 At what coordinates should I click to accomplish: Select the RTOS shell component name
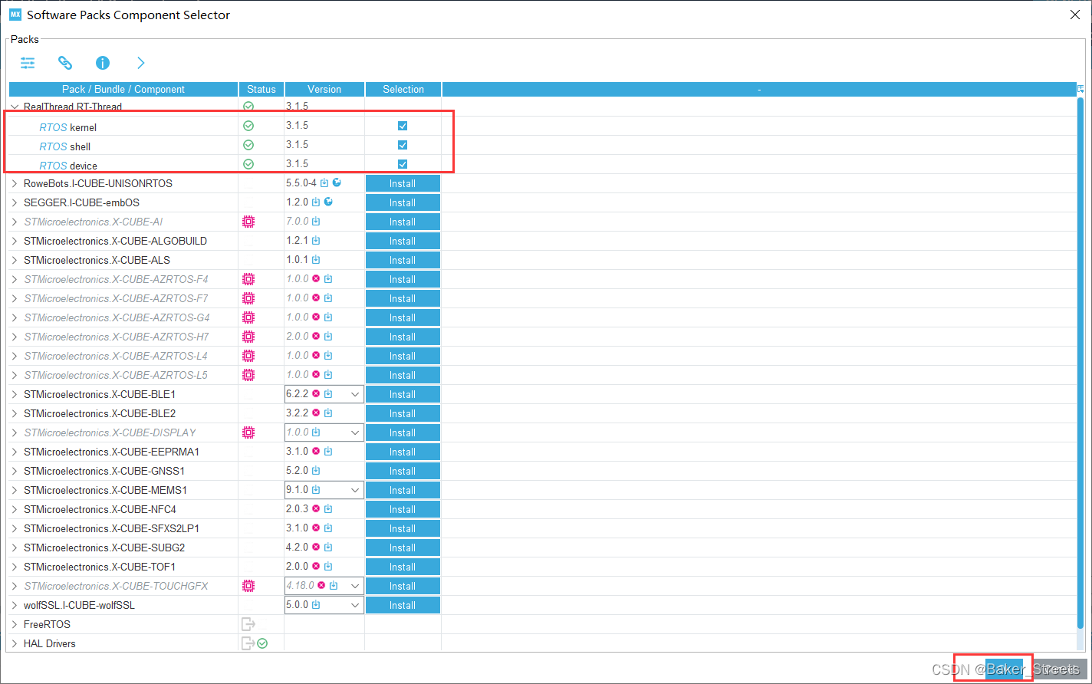click(x=65, y=146)
